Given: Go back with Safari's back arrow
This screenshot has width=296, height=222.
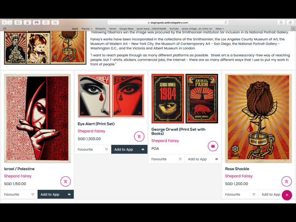Looking at the screenshot, I should 4,23.
